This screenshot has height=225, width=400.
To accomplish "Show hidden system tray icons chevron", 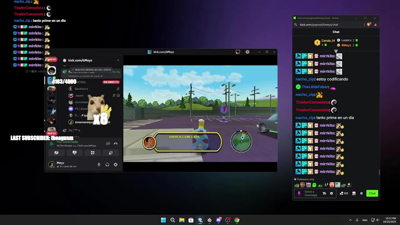I will tap(350, 220).
